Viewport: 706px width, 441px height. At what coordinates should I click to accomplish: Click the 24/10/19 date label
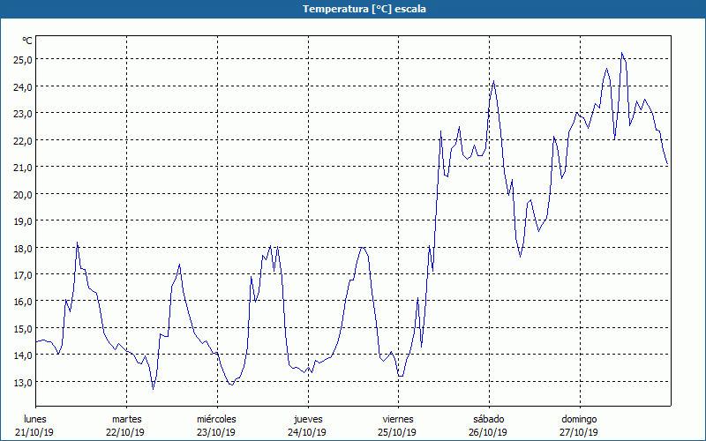(307, 432)
